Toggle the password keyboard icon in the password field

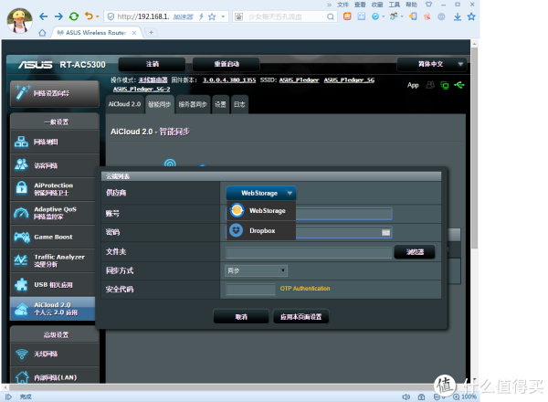point(385,232)
